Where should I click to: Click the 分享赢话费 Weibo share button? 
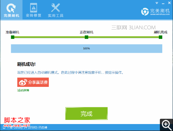click(x=33, y=82)
